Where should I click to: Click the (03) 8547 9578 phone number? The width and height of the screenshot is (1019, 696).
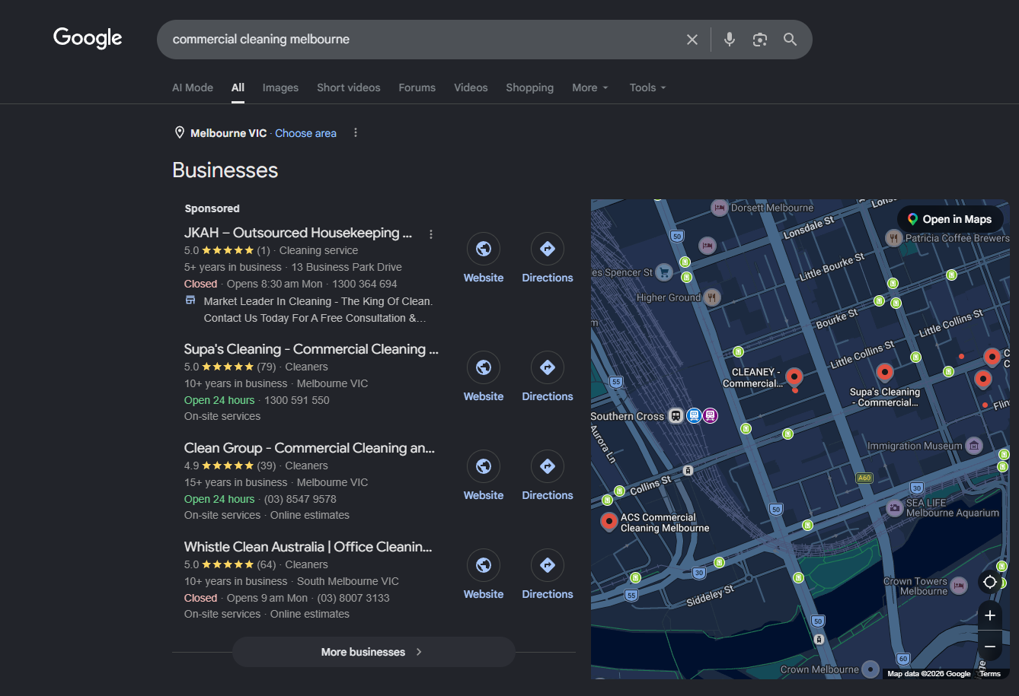[x=300, y=499]
